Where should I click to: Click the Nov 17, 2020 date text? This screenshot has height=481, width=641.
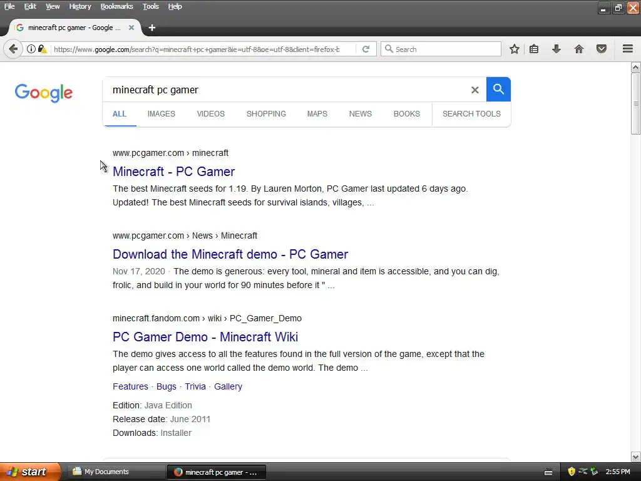coord(138,271)
